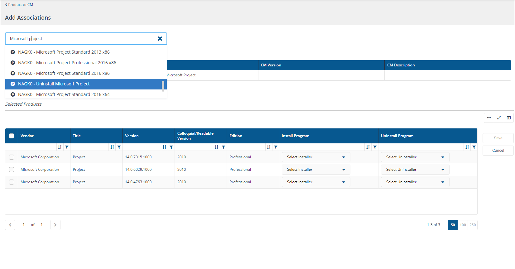The height and width of the screenshot is (269, 515).
Task: Check the row for version 14.0.7015.1000
Action: 12,157
